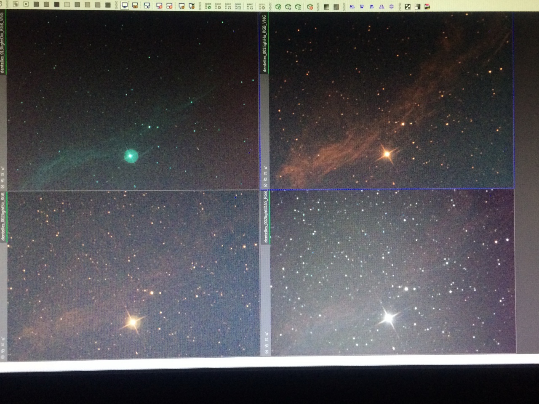Select the dentelles_002lightSii_RGB view tab
This screenshot has height=404, width=539.
[x=3, y=216]
